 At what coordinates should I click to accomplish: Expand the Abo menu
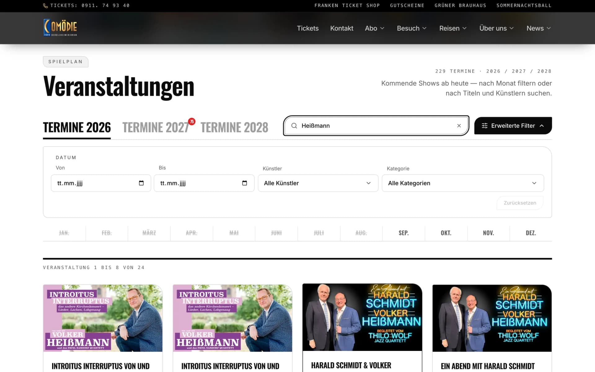(375, 28)
